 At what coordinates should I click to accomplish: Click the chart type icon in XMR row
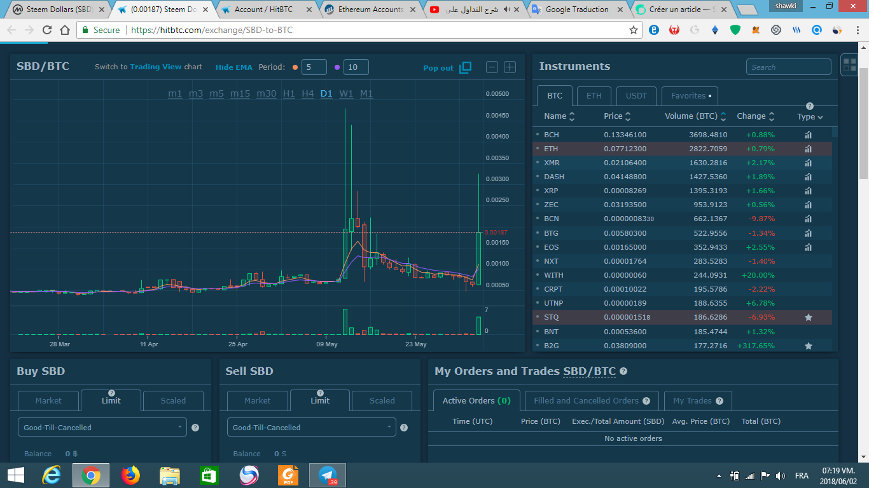click(808, 163)
